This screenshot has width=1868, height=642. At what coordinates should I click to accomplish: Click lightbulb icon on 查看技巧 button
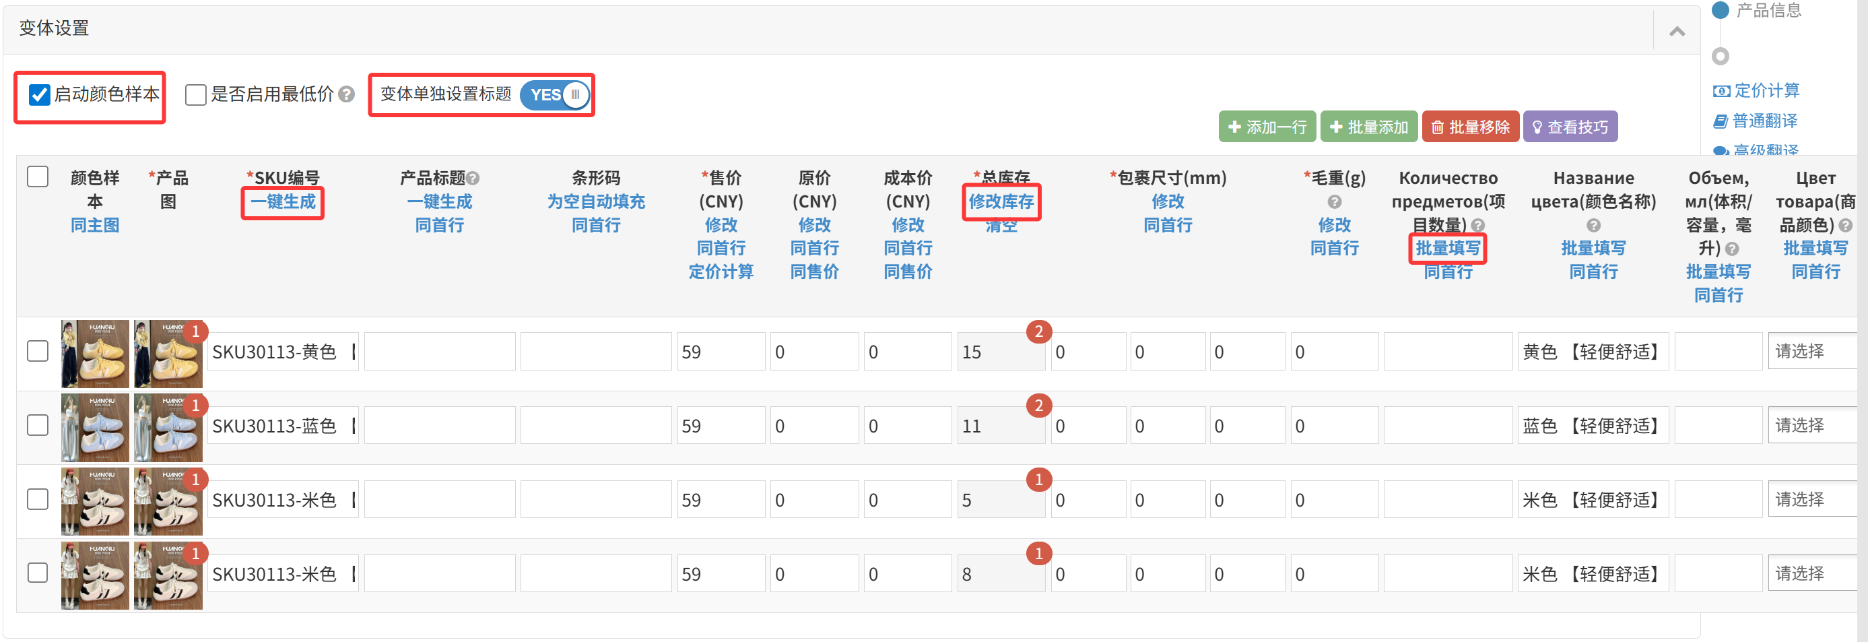click(x=1537, y=128)
